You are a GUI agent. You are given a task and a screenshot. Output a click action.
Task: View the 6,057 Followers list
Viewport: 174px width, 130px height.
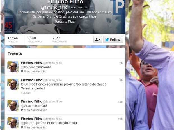point(59,40)
